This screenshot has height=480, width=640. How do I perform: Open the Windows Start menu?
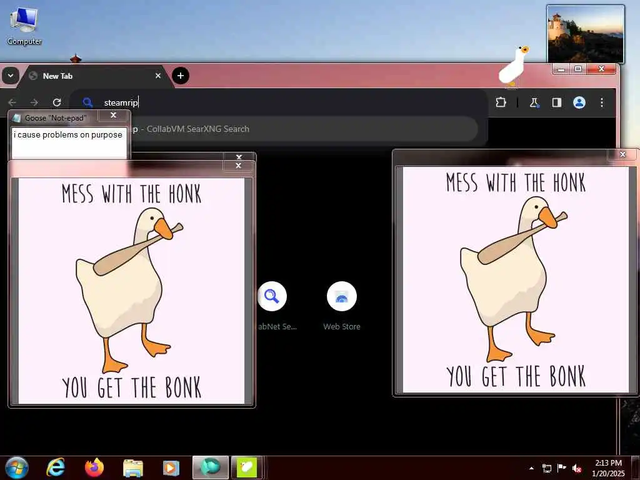[x=17, y=467]
